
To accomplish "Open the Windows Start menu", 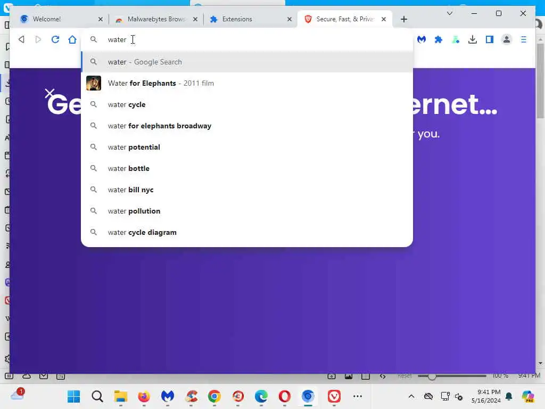I will (x=73, y=396).
